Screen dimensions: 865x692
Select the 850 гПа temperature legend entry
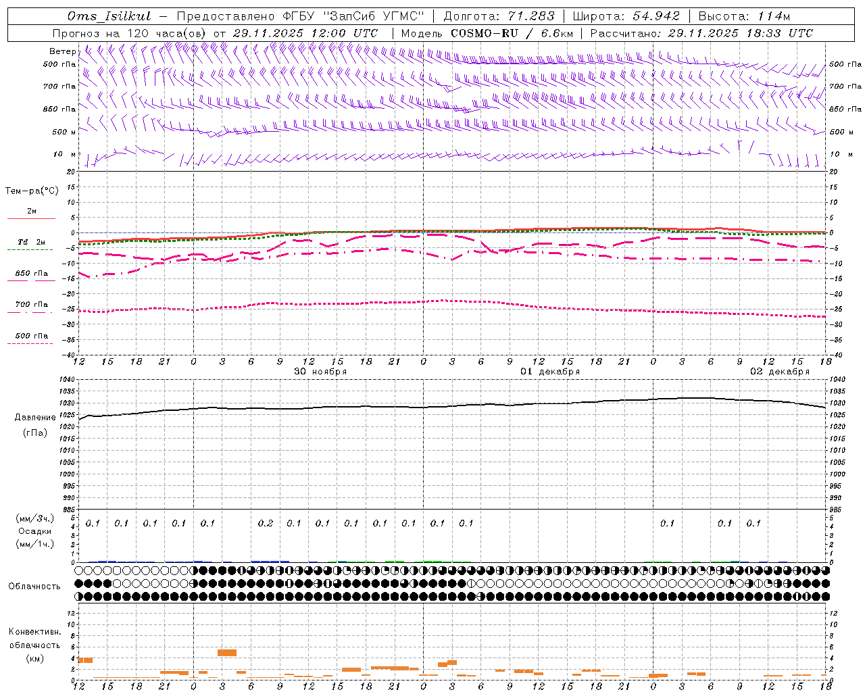tap(32, 274)
